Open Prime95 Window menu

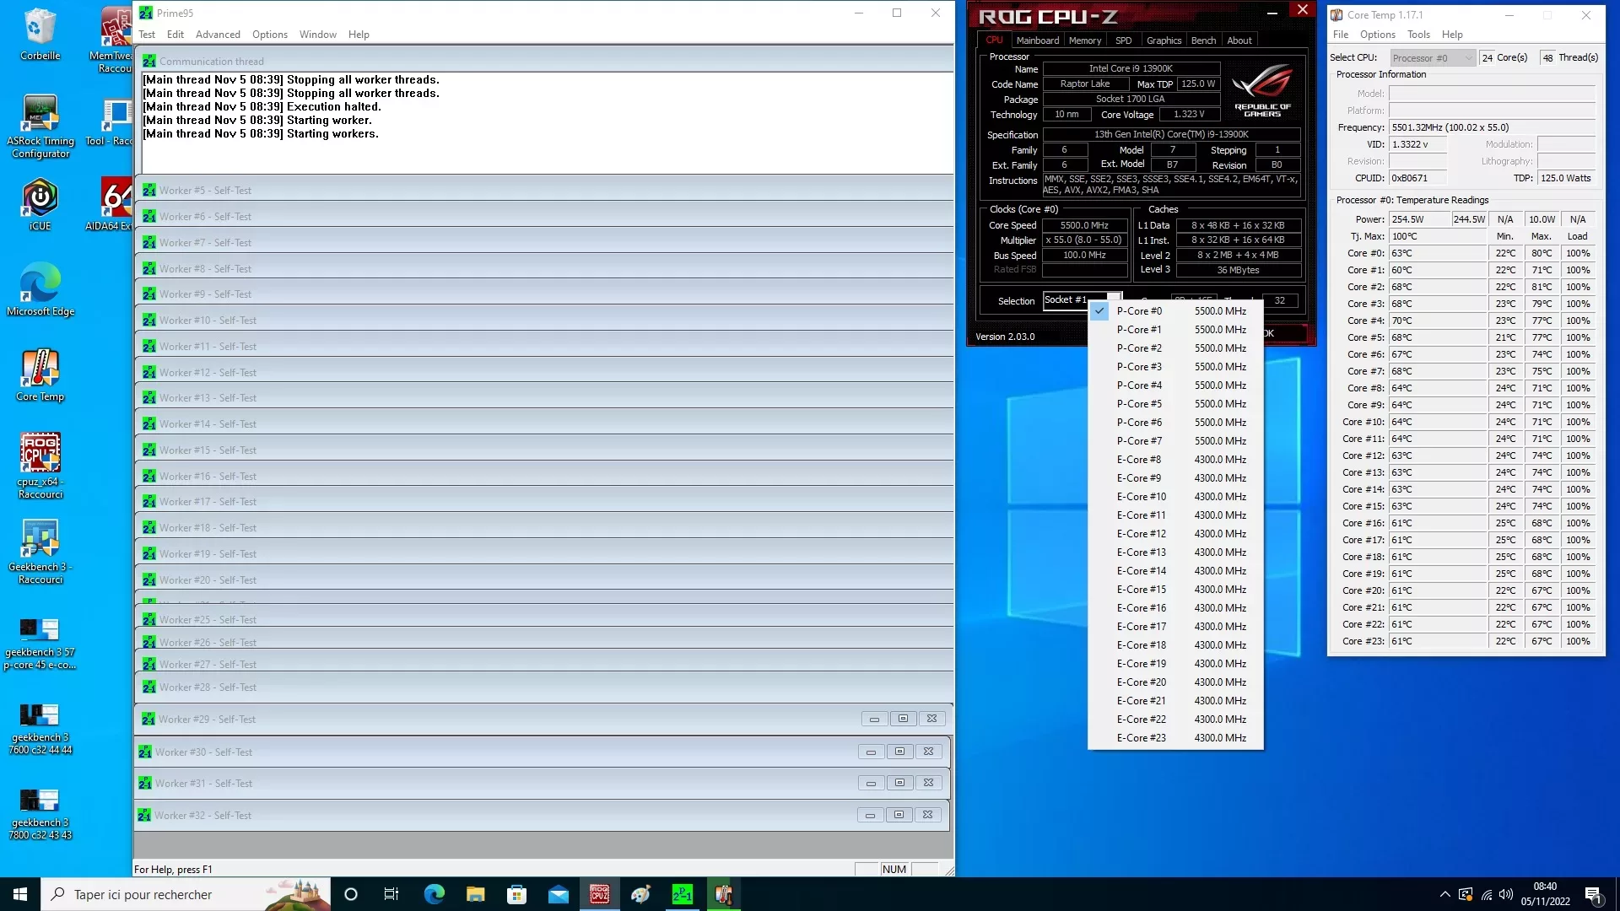click(x=318, y=35)
